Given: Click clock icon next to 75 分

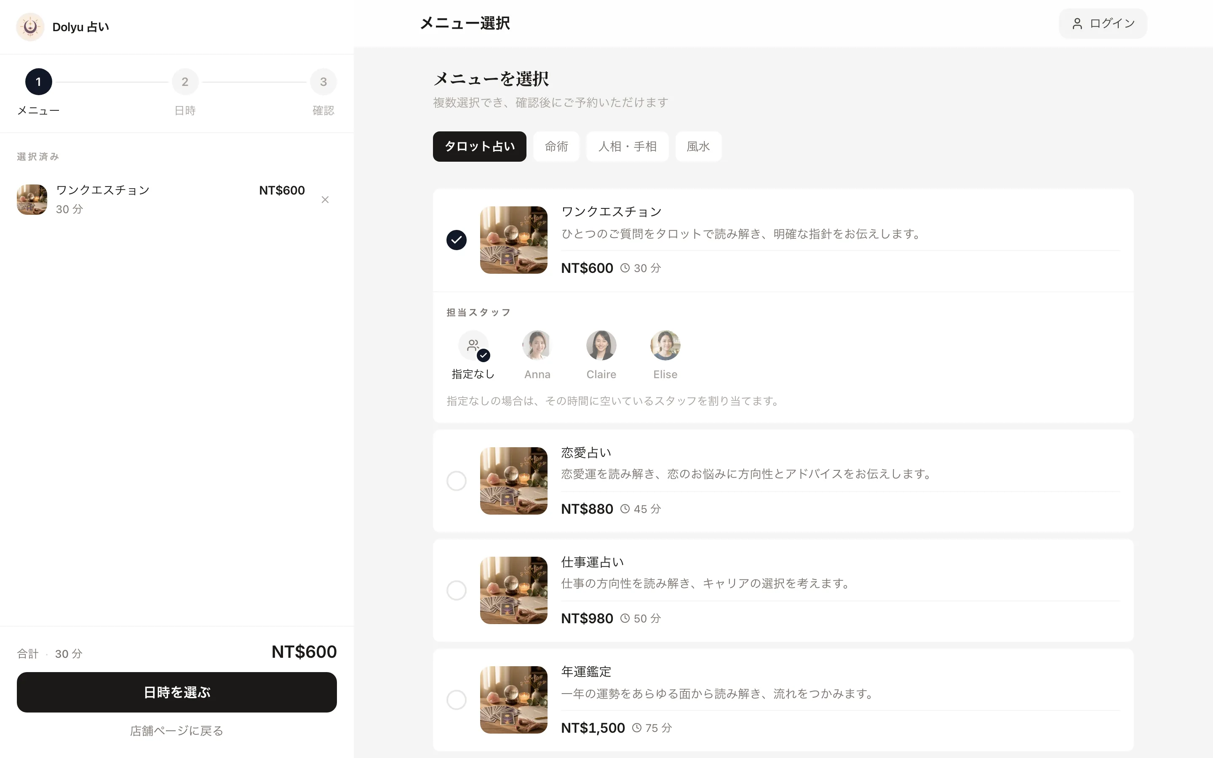Looking at the screenshot, I should click(636, 727).
